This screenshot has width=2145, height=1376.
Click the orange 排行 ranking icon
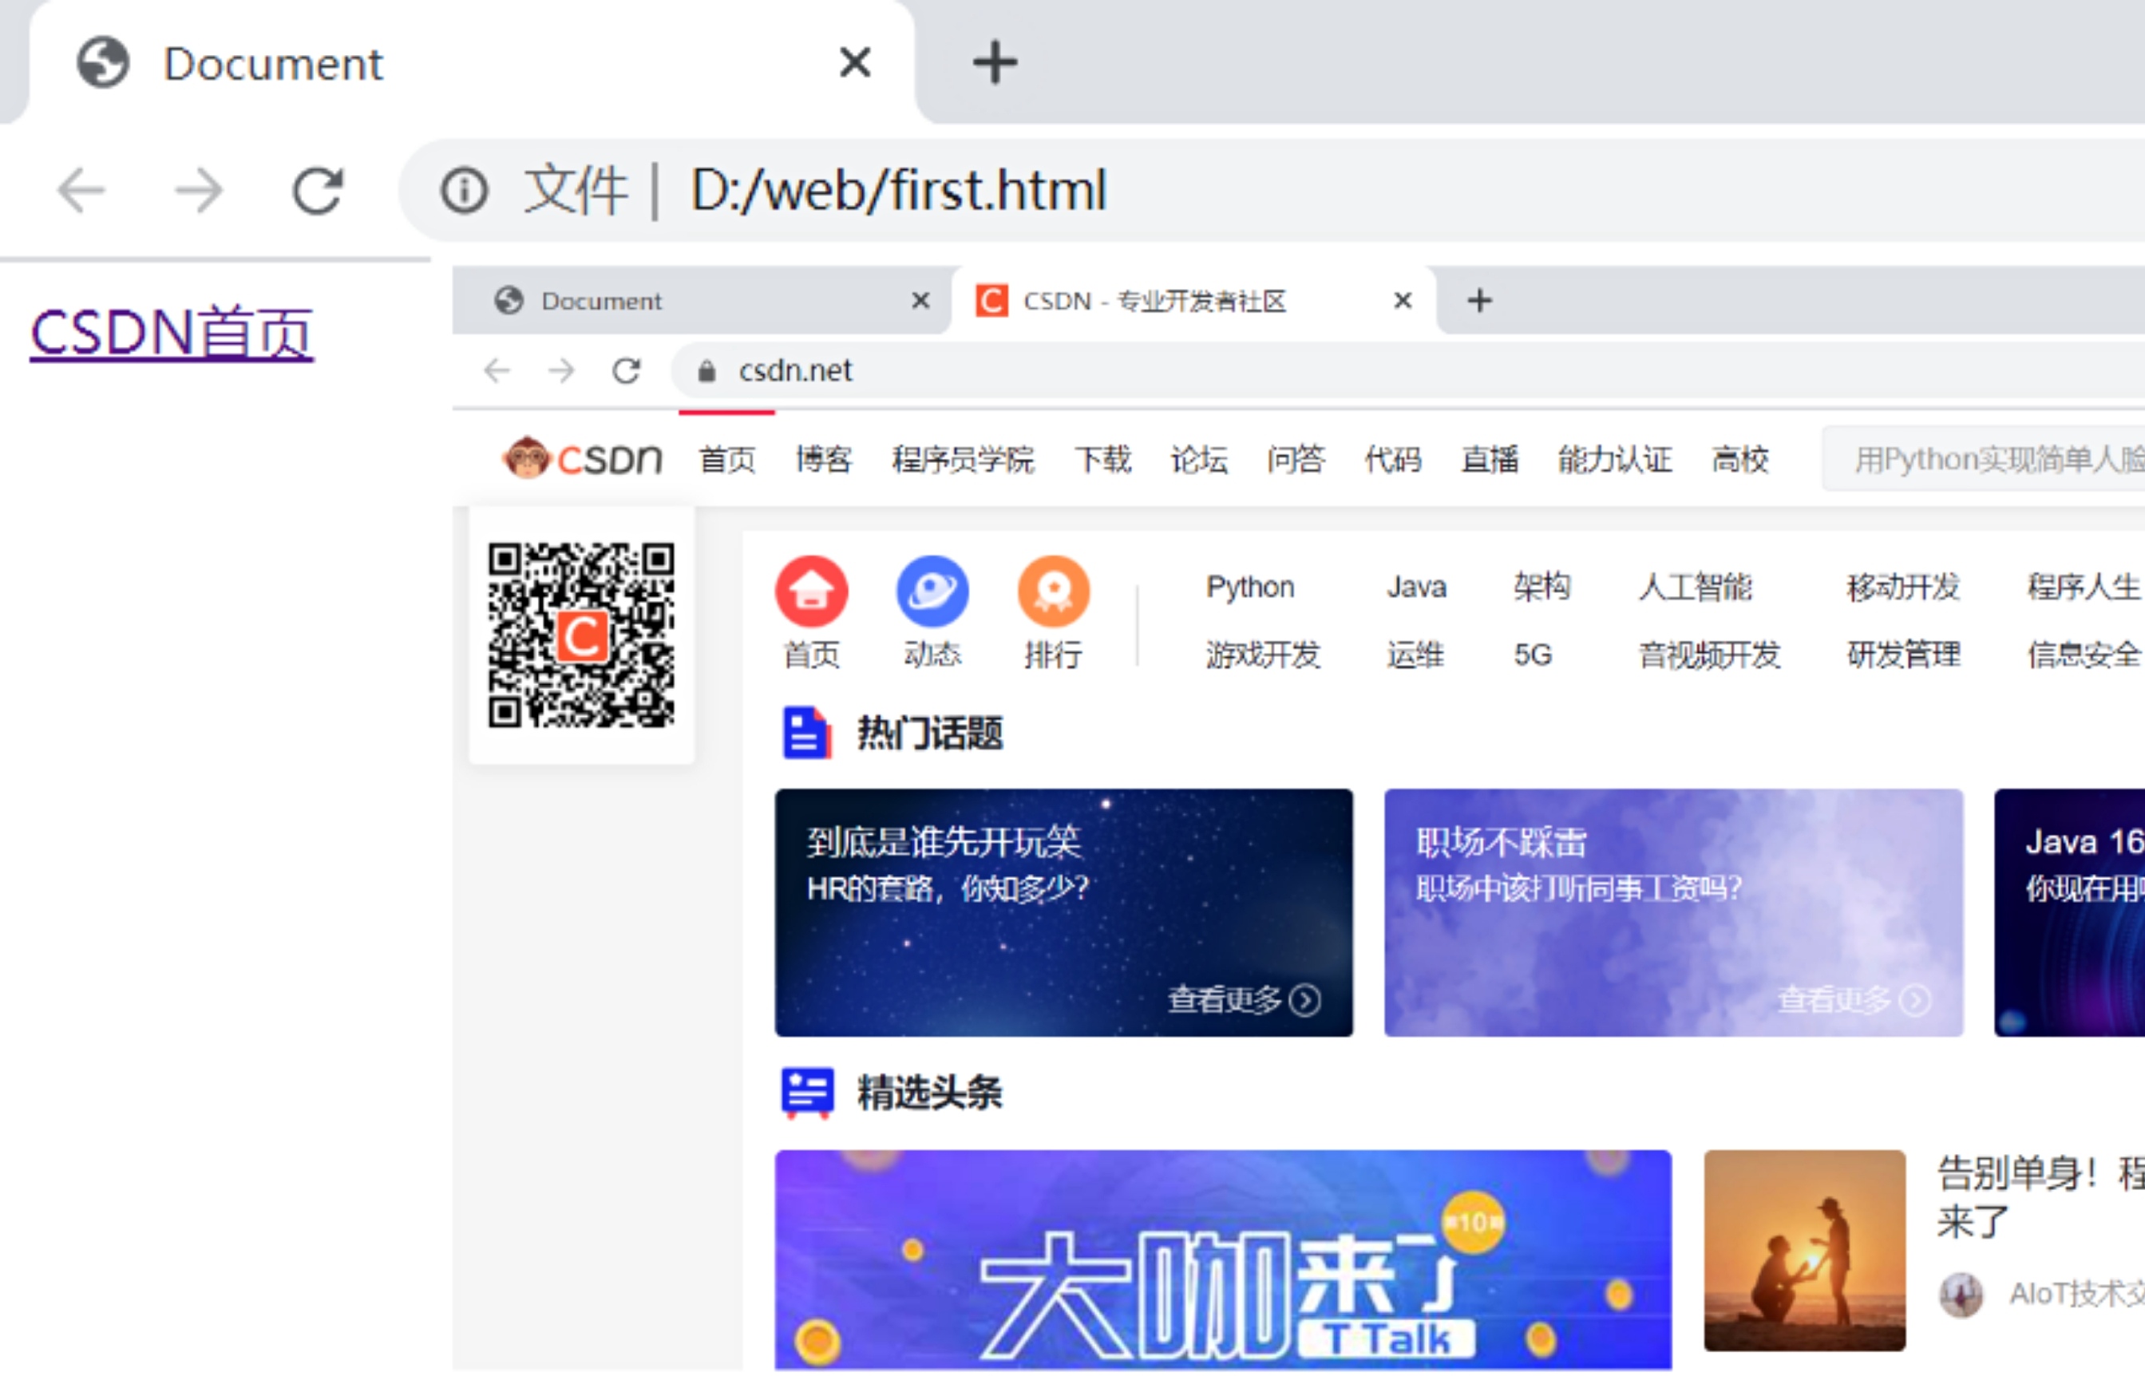click(x=1054, y=591)
